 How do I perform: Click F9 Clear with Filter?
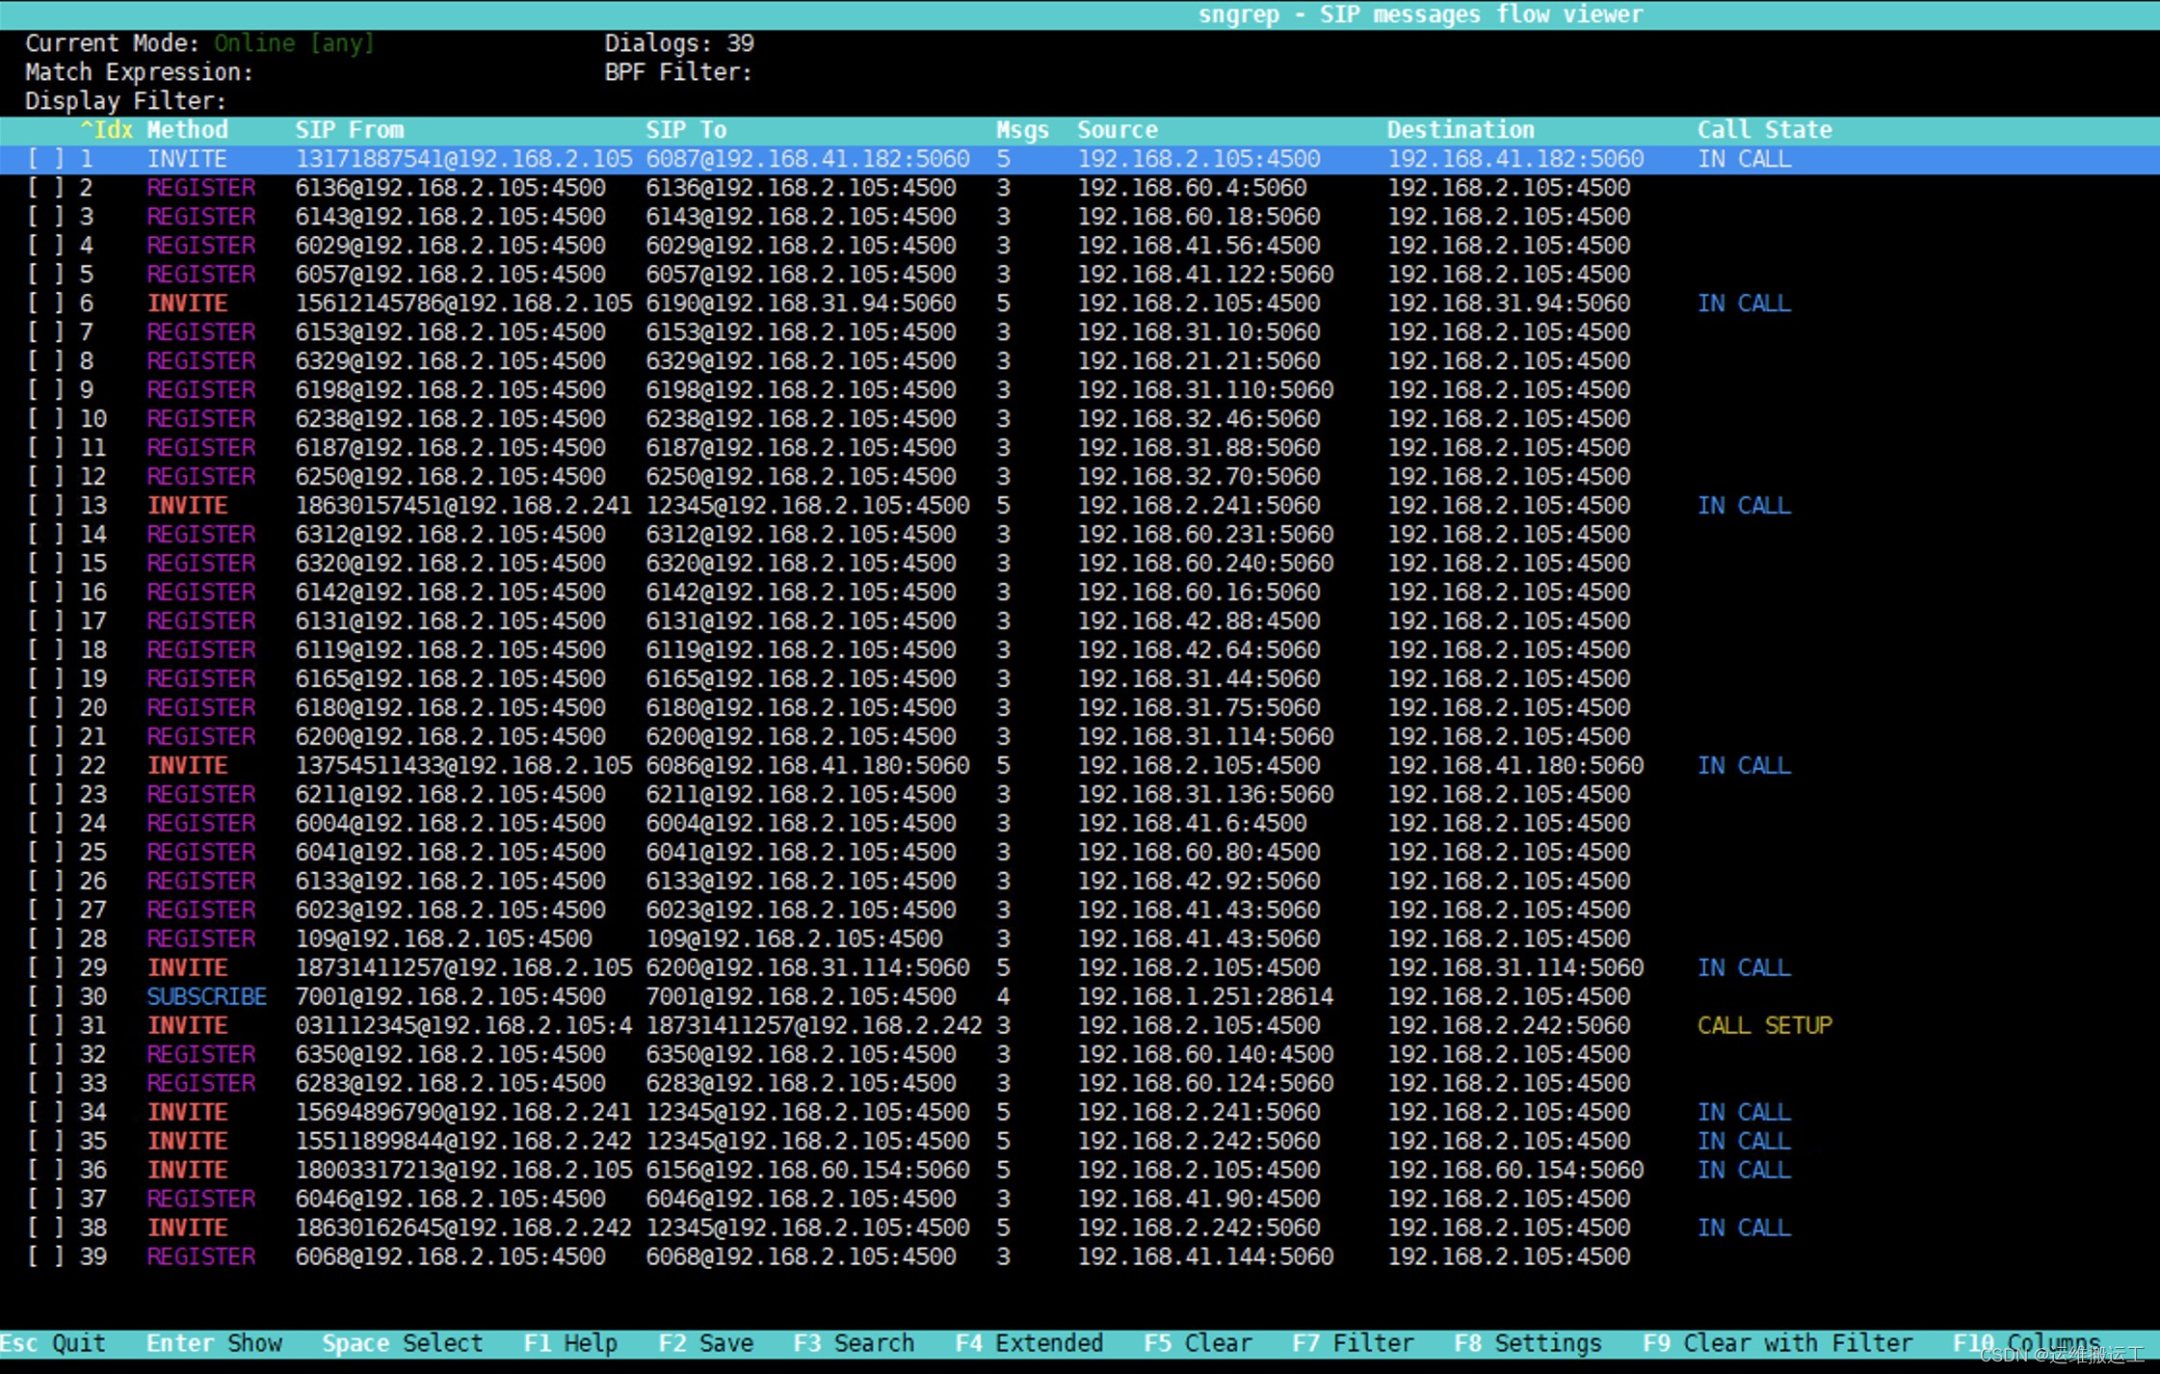pos(1777,1343)
